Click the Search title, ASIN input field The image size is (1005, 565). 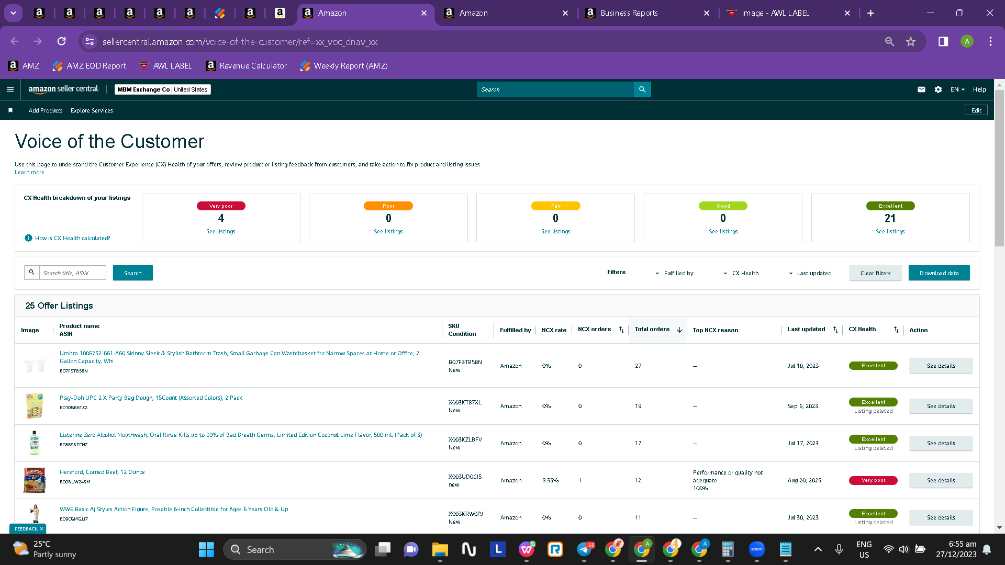[73, 273]
